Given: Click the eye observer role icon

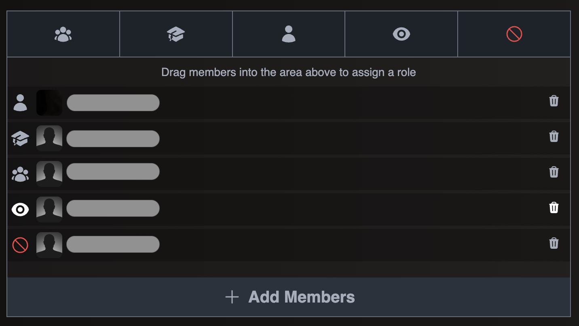Looking at the screenshot, I should point(401,34).
